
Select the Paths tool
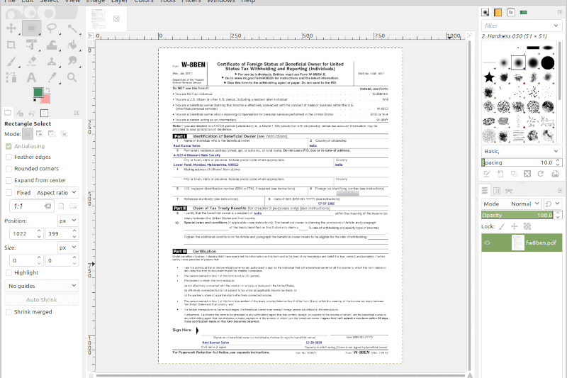click(11, 77)
